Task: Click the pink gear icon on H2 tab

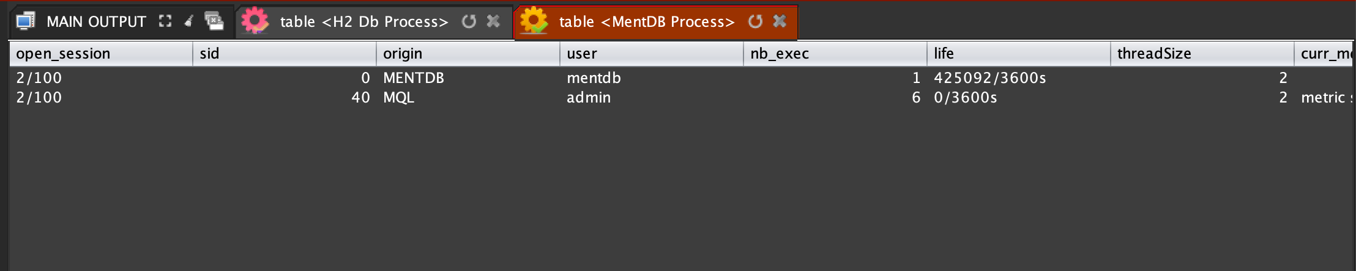Action: pyautogui.click(x=255, y=21)
